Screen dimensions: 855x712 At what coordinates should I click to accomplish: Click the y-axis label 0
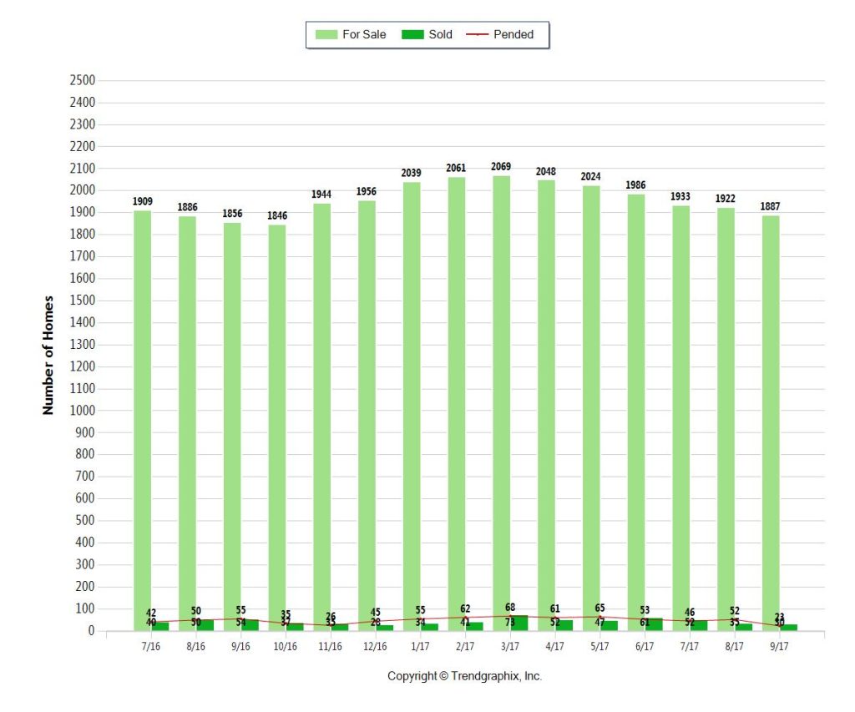[x=92, y=630]
